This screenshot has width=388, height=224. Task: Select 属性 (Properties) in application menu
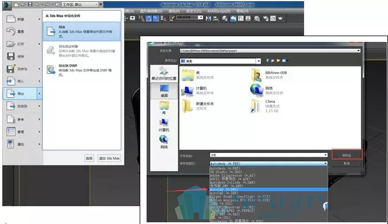[22, 144]
